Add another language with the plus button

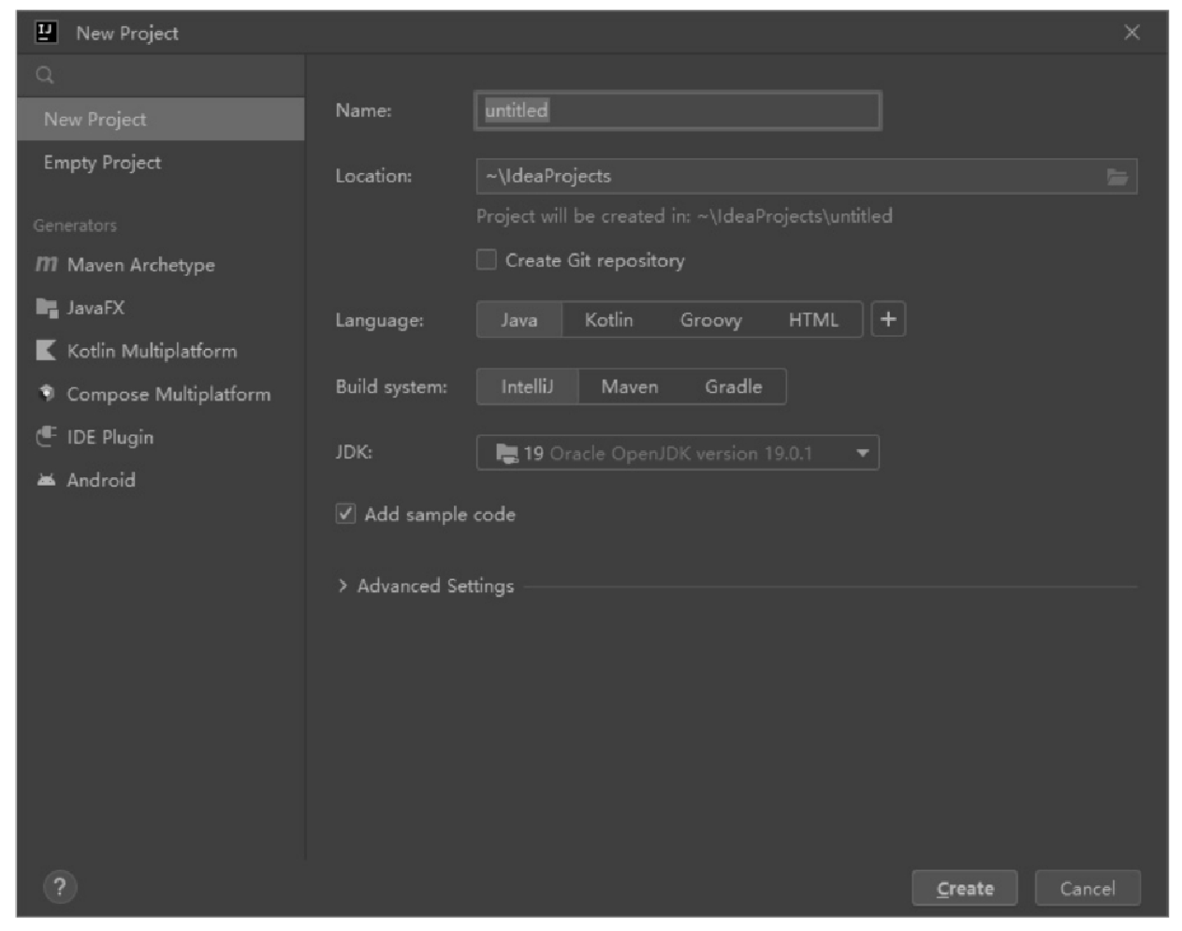[888, 320]
